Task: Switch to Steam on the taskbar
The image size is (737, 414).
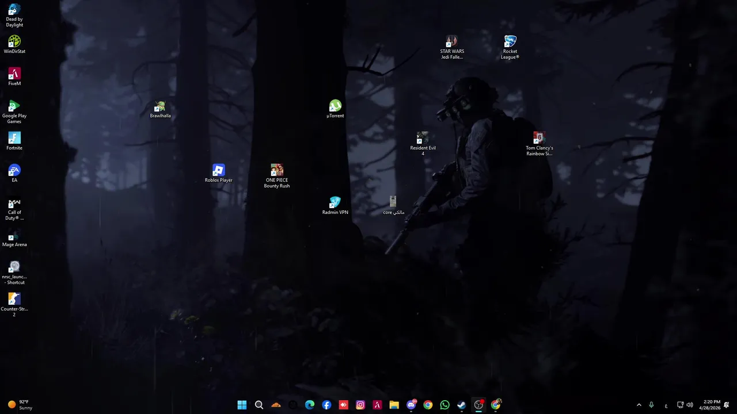Action: (461, 405)
